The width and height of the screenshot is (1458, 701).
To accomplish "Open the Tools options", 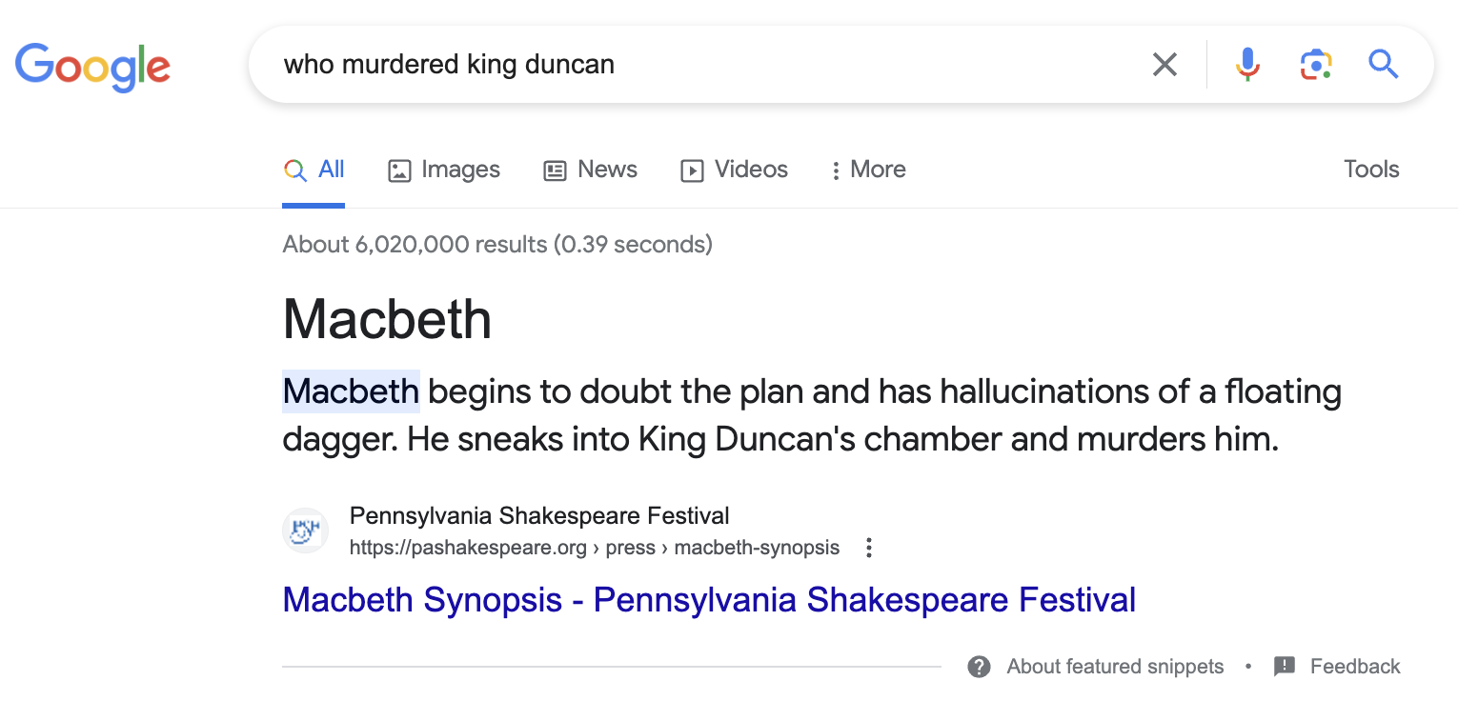I will 1370,169.
